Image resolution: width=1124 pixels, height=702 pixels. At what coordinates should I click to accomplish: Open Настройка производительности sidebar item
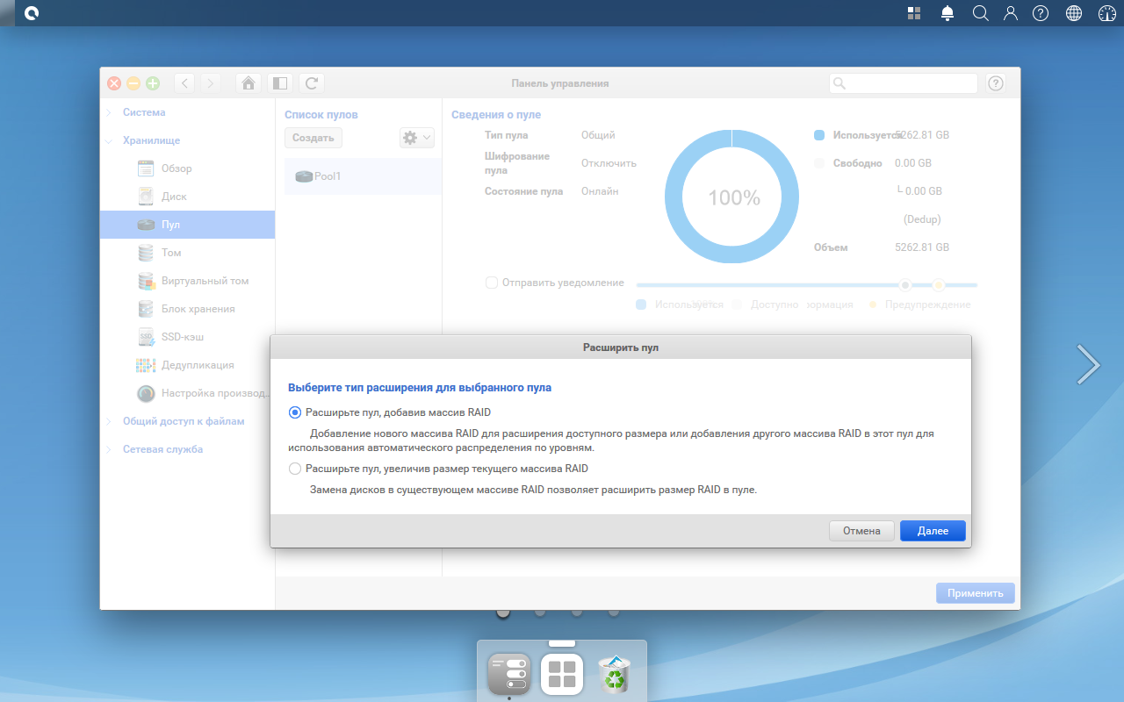187,393
